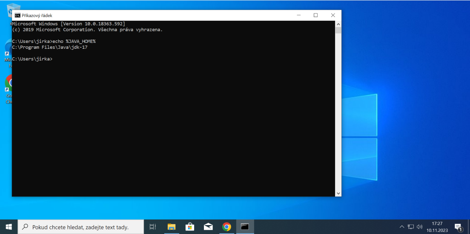Launch Google Chrome from the taskbar
This screenshot has height=234, width=470.
click(226, 227)
